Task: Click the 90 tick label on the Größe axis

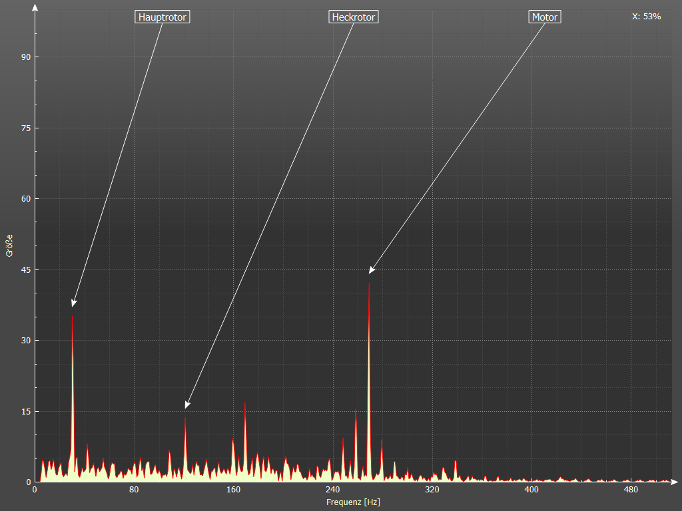Action: (x=26, y=57)
